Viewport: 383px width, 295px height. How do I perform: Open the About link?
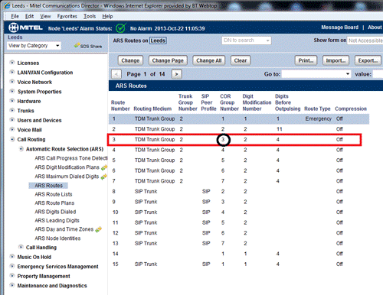click(x=375, y=28)
